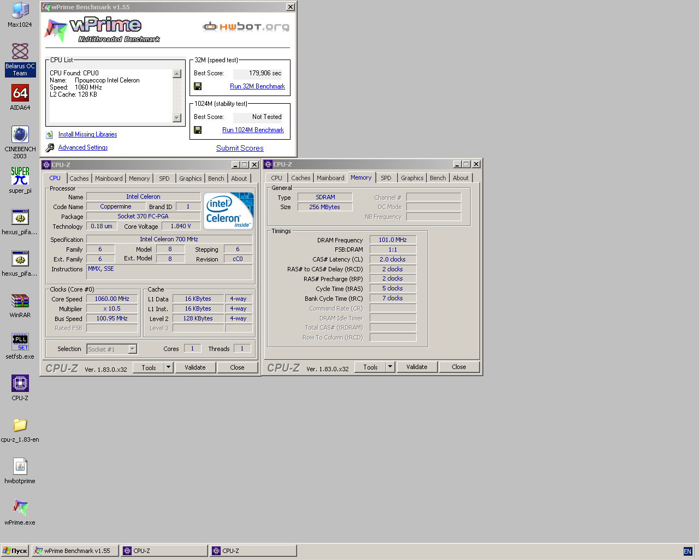Click the save icon for 1024M score
Image resolution: width=699 pixels, height=559 pixels.
click(198, 130)
